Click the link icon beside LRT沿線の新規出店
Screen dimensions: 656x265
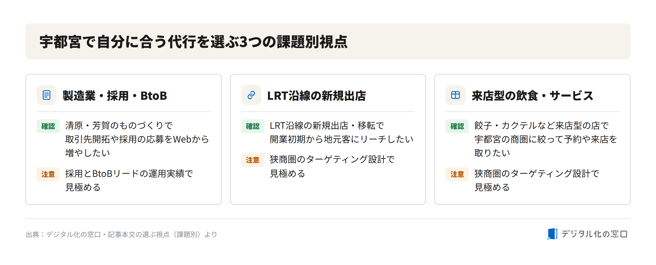coord(251,95)
